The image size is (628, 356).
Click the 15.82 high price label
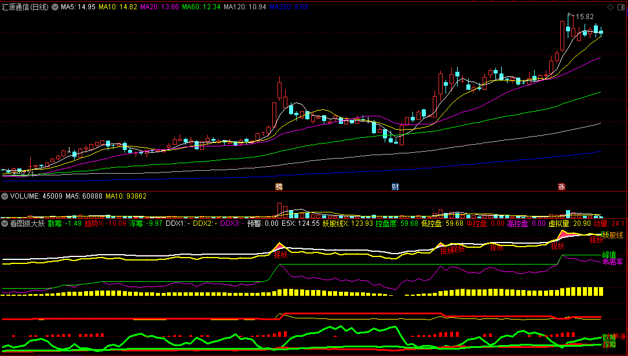585,17
